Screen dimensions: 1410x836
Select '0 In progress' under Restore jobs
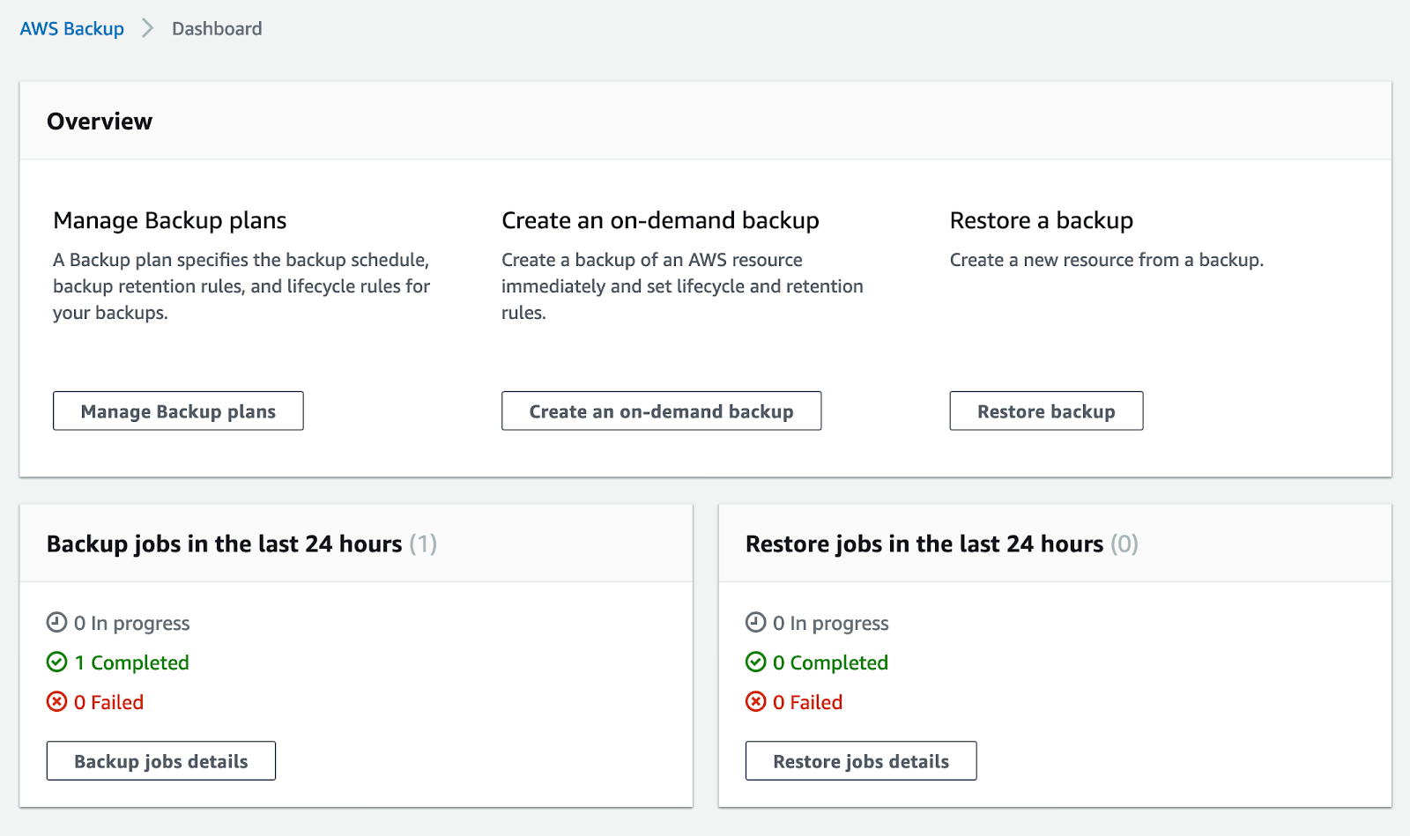[x=831, y=624]
